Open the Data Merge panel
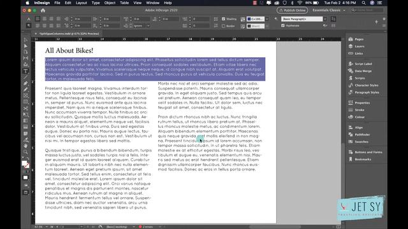 [x=360, y=71]
